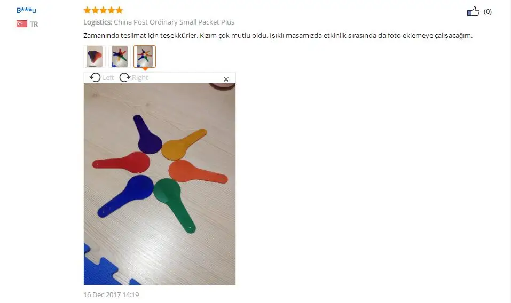
Task: Open reviewer profile B***u
Action: [26, 10]
